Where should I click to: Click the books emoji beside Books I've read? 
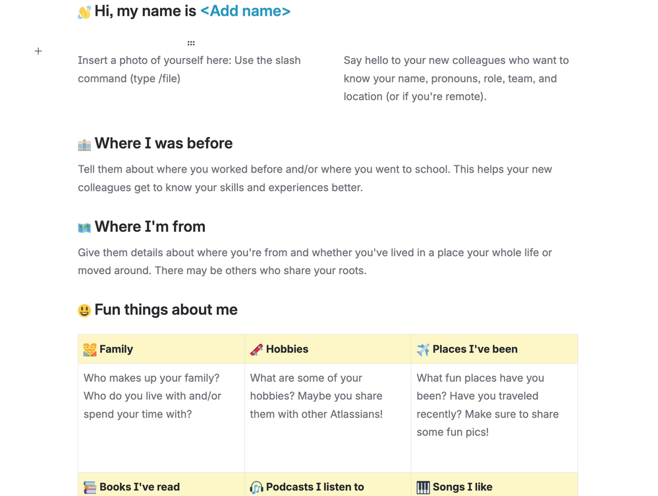[90, 487]
